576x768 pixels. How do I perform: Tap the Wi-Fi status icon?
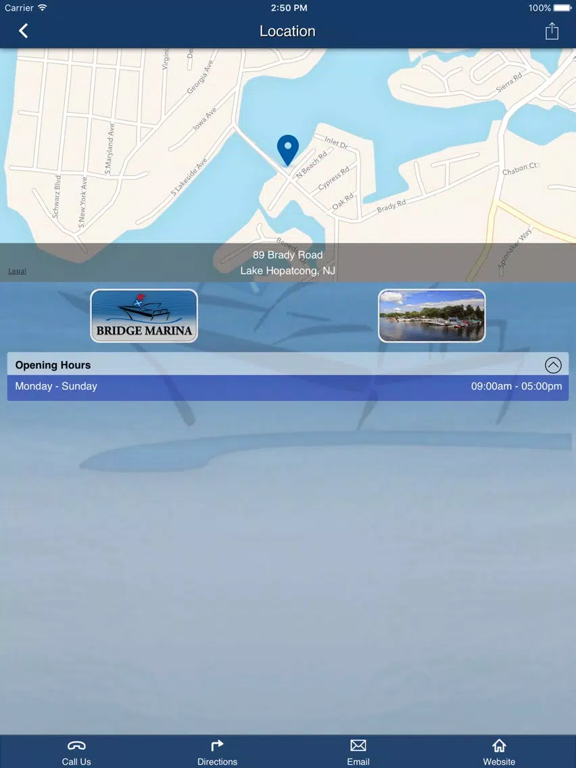pos(42,7)
